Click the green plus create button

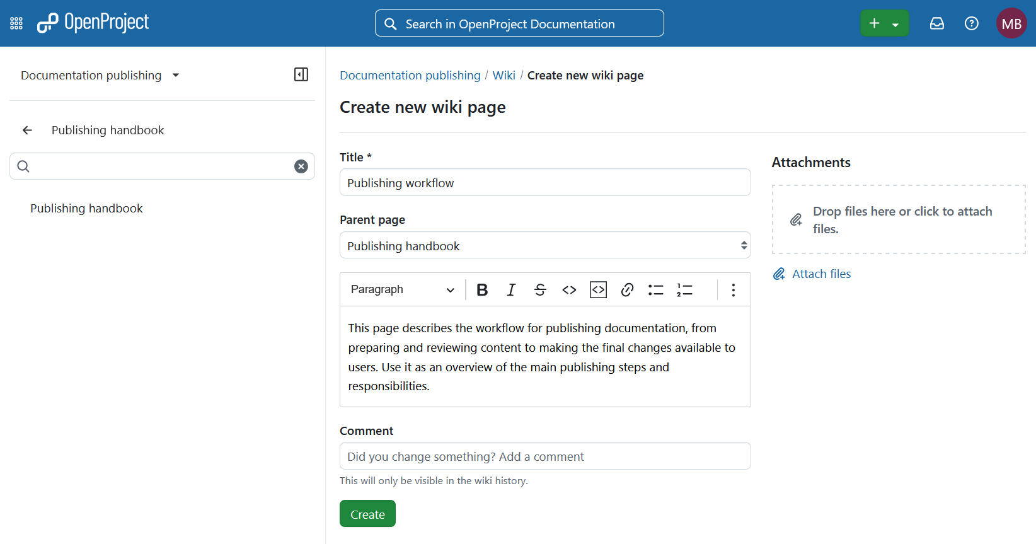click(x=874, y=23)
